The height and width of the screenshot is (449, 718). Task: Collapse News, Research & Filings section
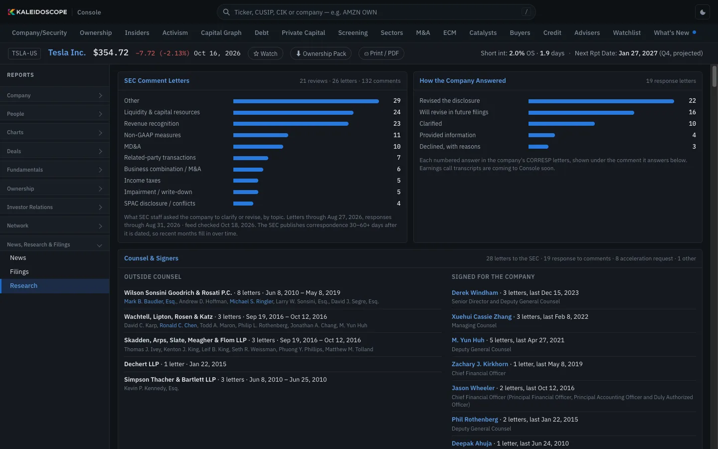pyautogui.click(x=54, y=244)
